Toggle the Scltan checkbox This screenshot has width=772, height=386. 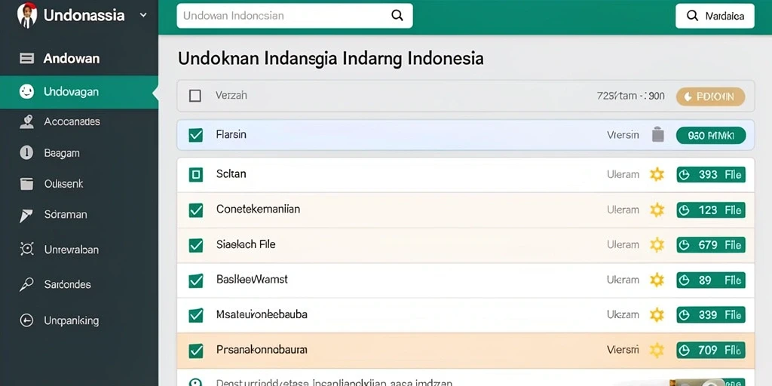click(x=196, y=174)
